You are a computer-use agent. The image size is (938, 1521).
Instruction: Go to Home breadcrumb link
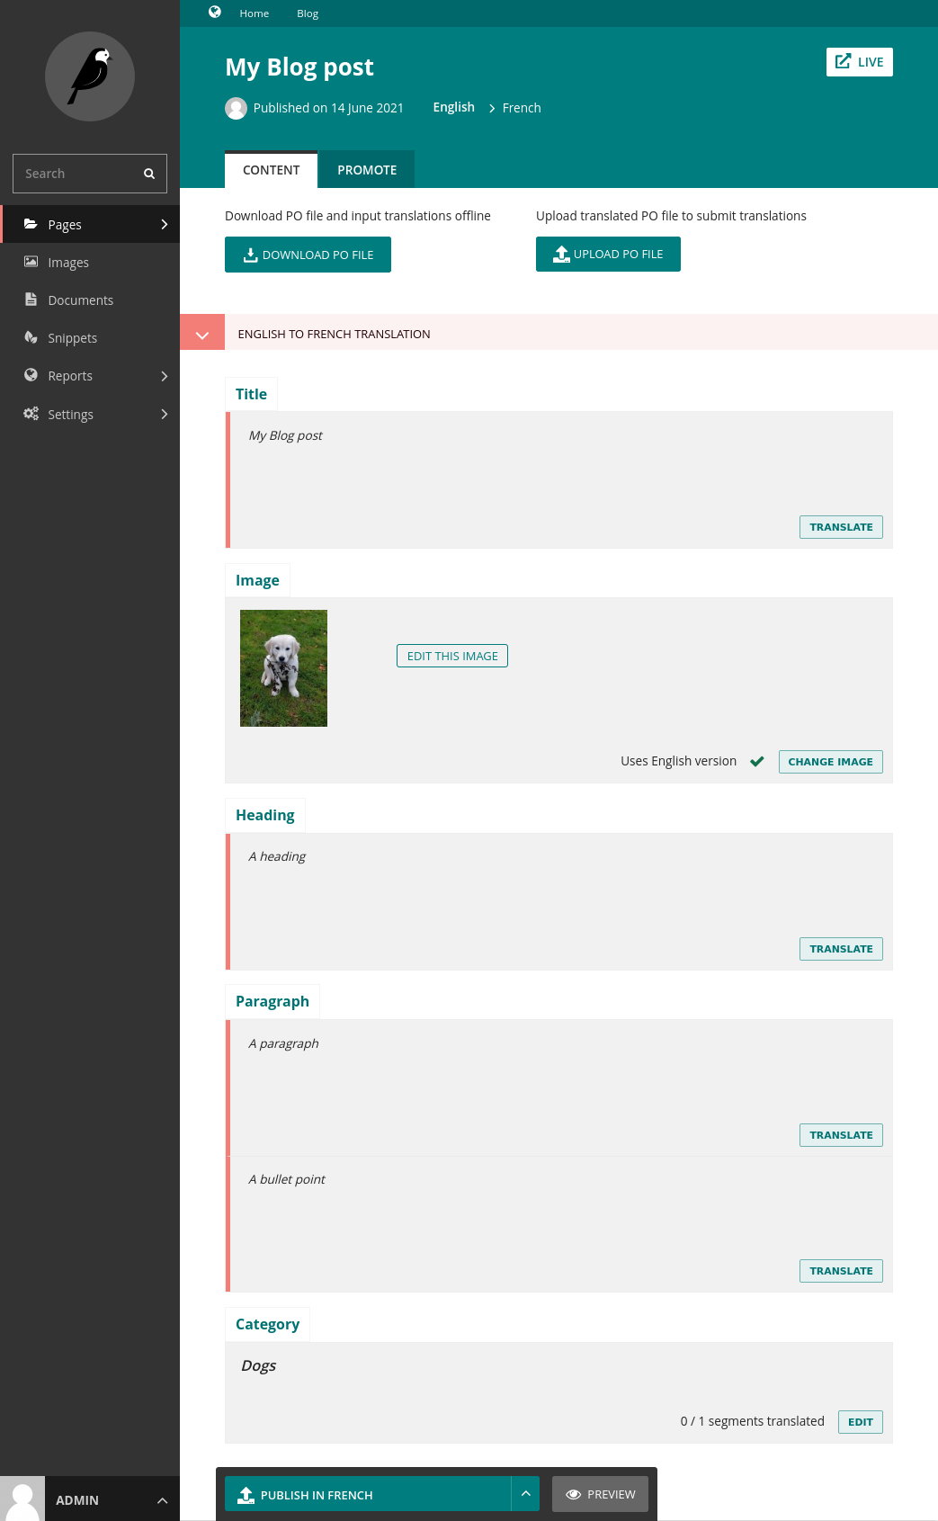pyautogui.click(x=255, y=13)
